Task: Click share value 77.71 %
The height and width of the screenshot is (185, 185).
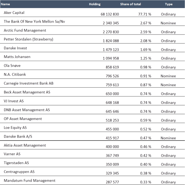Action: 145,14
